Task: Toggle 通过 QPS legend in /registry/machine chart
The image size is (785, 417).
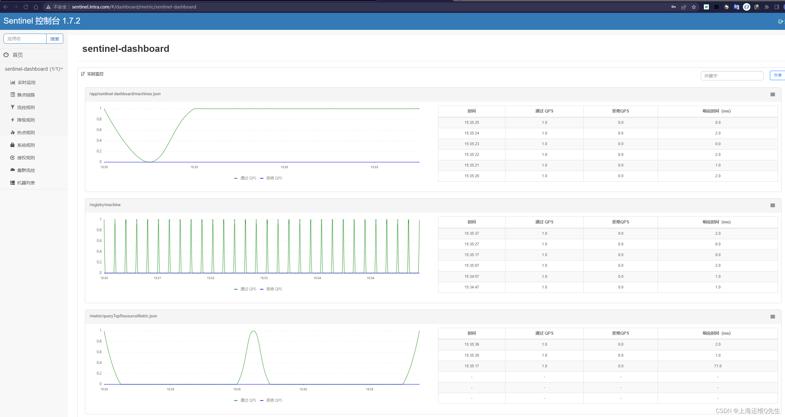Action: (245, 289)
